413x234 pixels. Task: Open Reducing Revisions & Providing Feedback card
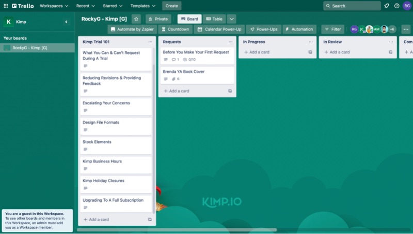pos(116,84)
